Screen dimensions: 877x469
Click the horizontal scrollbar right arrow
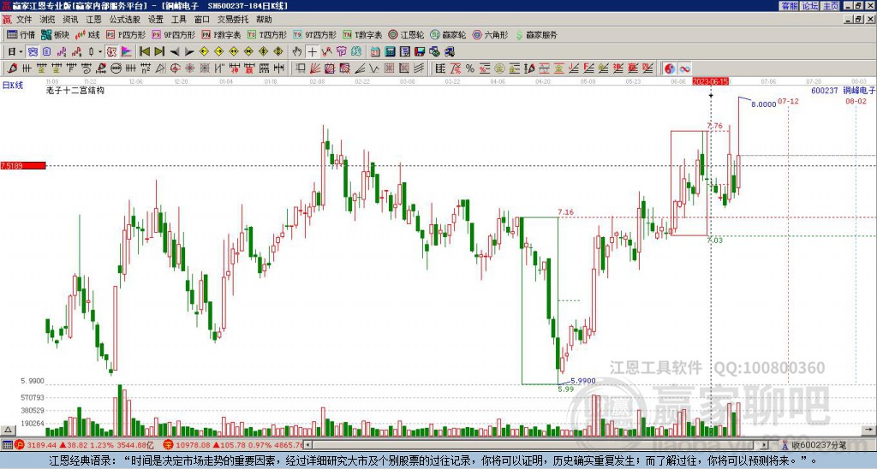tap(765, 445)
